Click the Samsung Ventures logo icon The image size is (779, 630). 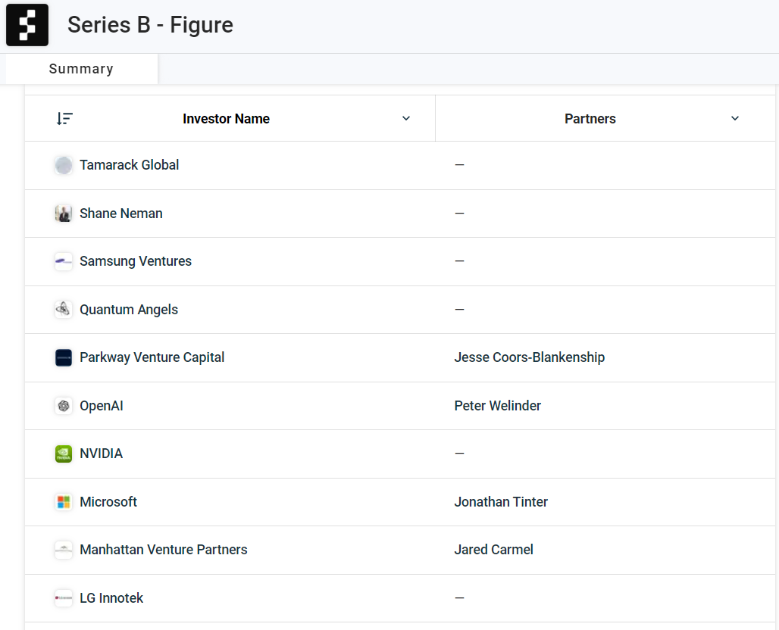[x=64, y=261]
